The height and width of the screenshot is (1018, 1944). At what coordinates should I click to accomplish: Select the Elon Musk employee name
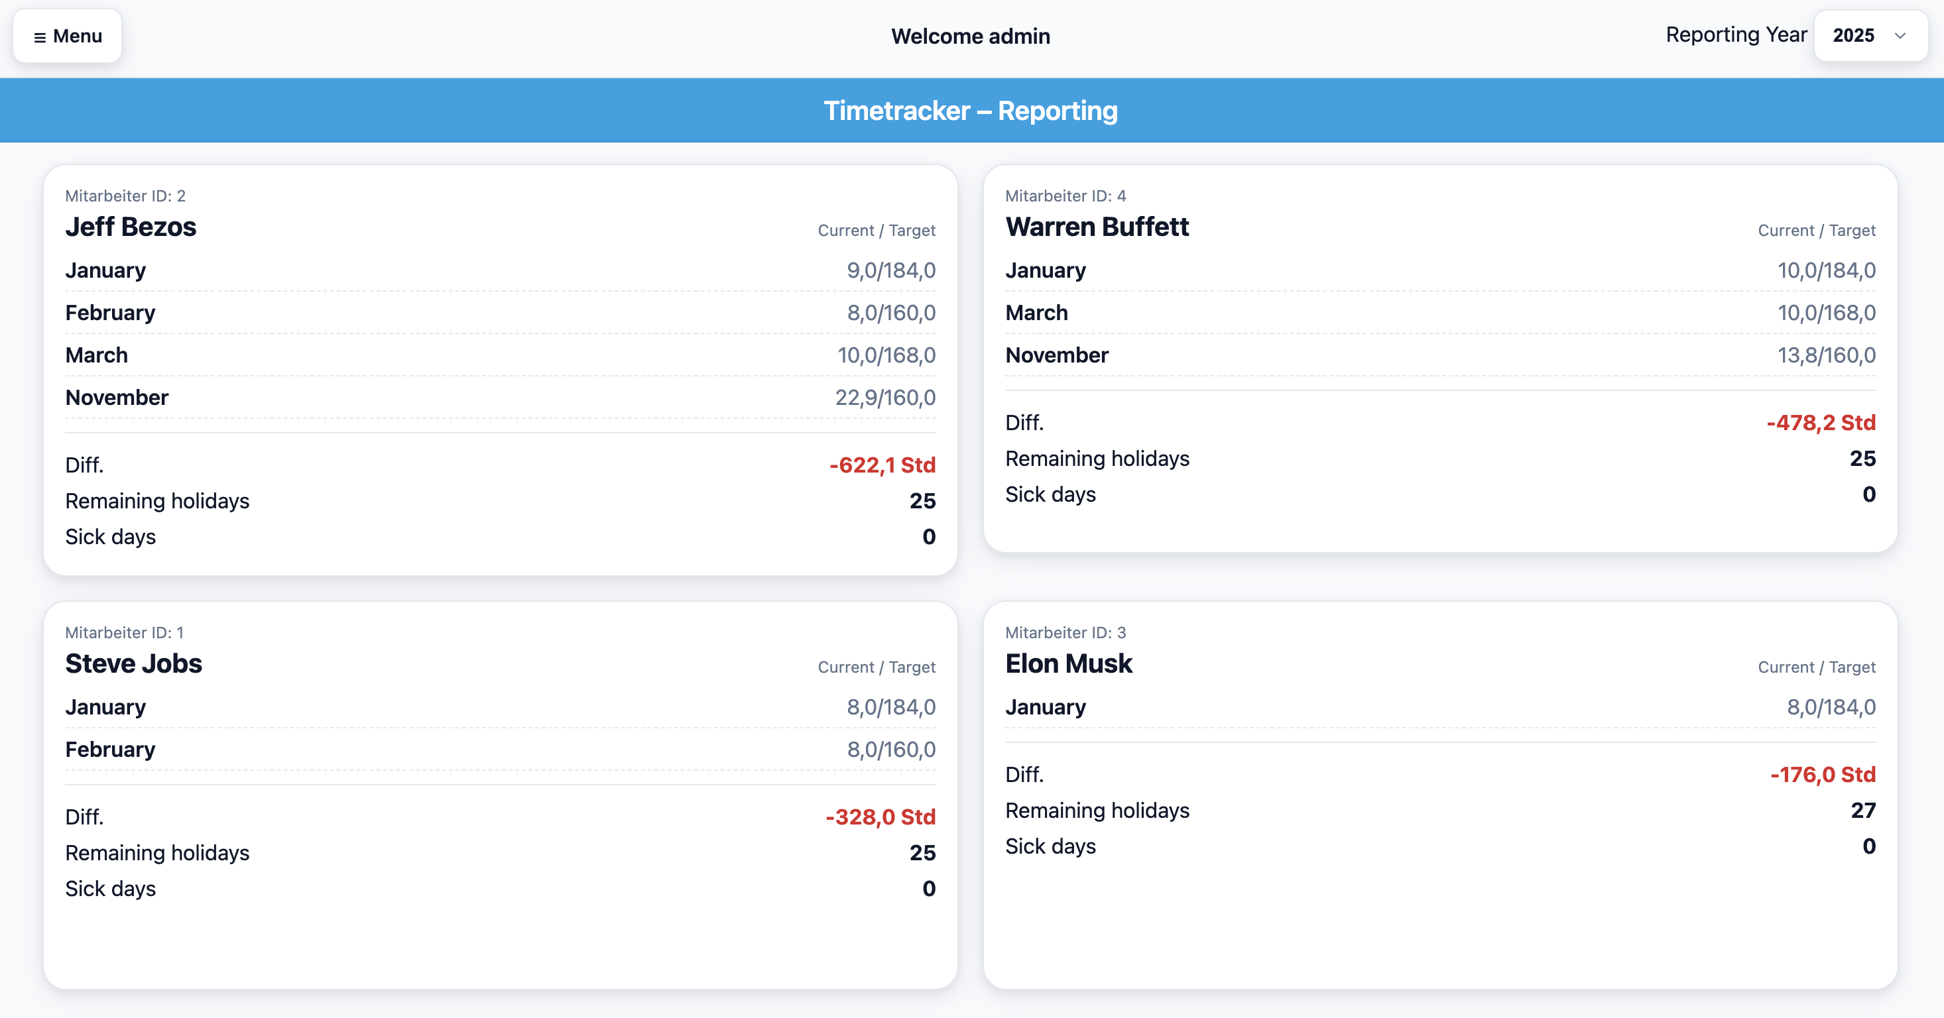(x=1069, y=663)
